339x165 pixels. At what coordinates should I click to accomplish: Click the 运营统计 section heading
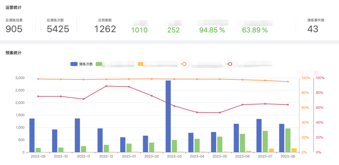pos(13,8)
